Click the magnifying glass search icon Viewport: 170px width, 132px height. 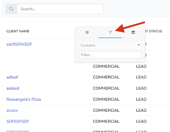click(x=11, y=9)
